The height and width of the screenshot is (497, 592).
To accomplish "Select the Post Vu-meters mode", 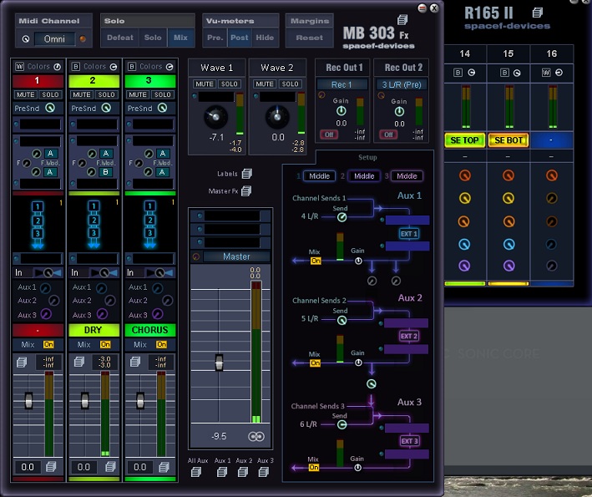I will [x=240, y=38].
